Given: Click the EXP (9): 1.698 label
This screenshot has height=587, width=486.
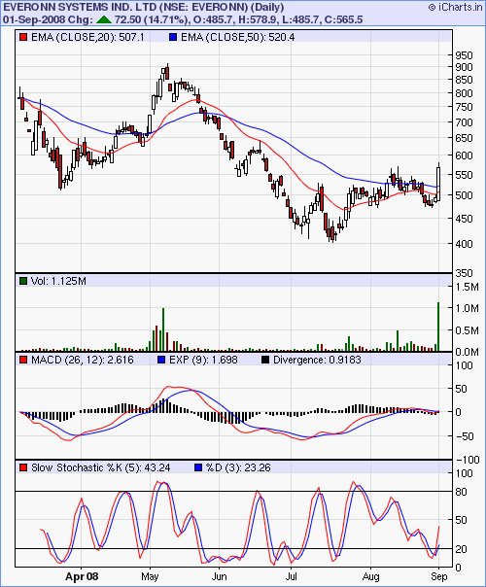Looking at the screenshot, I should (x=203, y=360).
